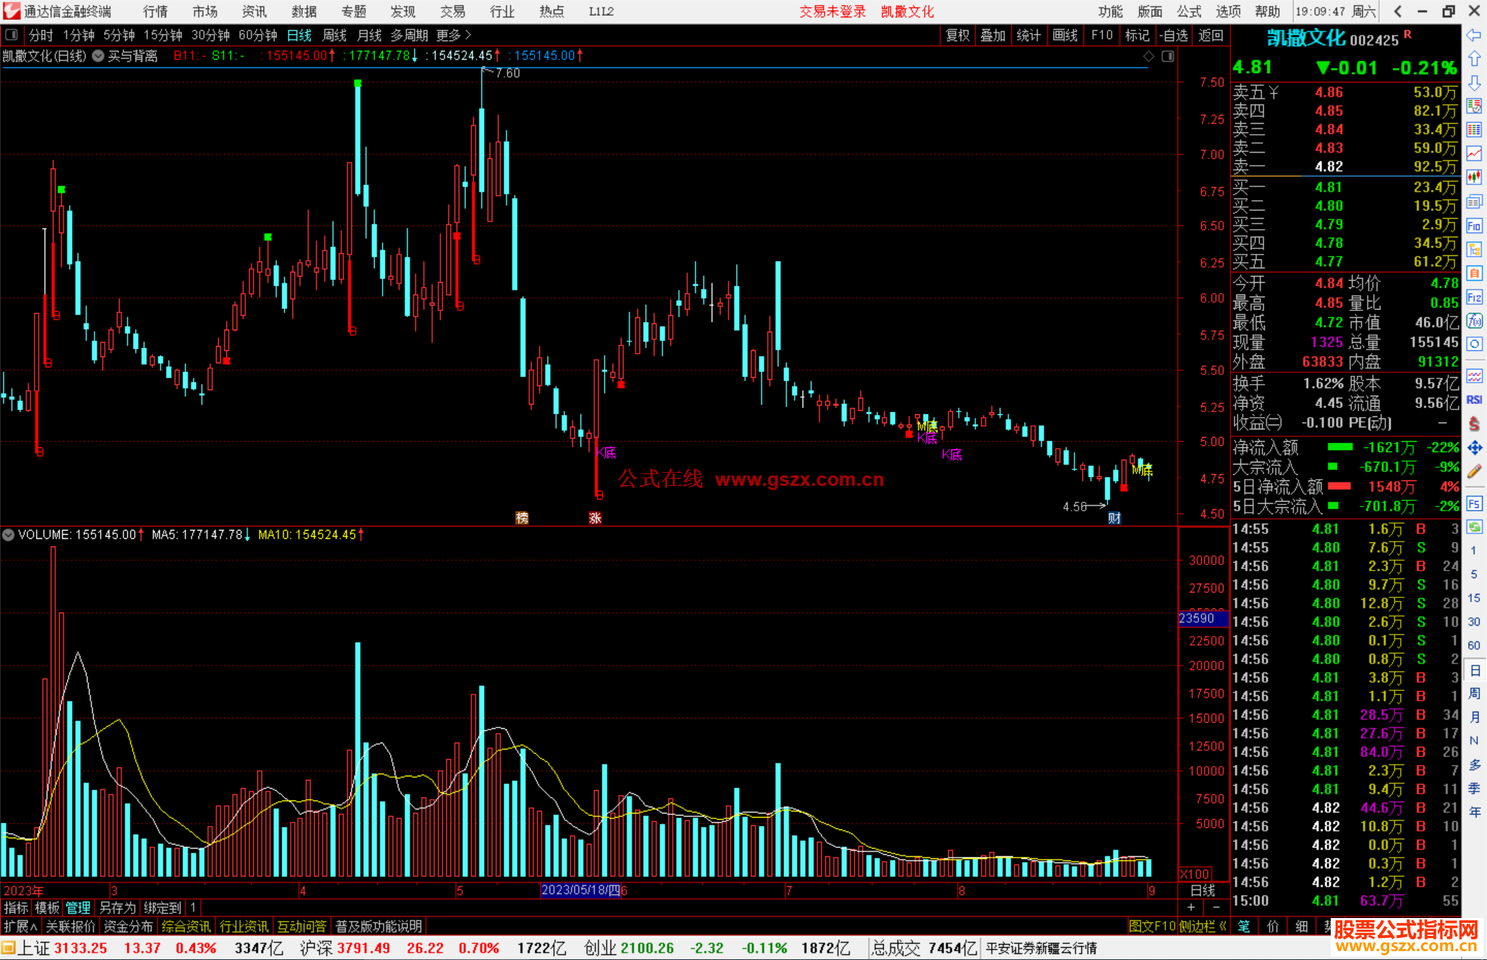Viewport: 1487px width, 960px height.
Task: Click the 2023/05/18 date marker on timeline
Action: coord(580,890)
